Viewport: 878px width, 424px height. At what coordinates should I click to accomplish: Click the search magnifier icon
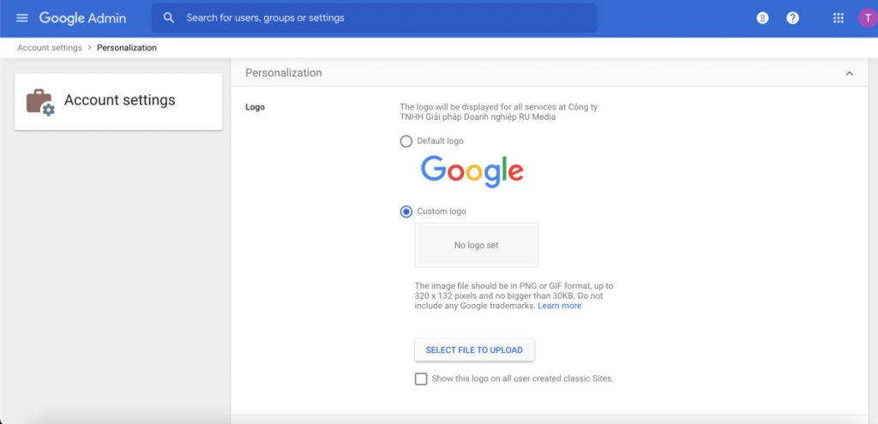[169, 18]
